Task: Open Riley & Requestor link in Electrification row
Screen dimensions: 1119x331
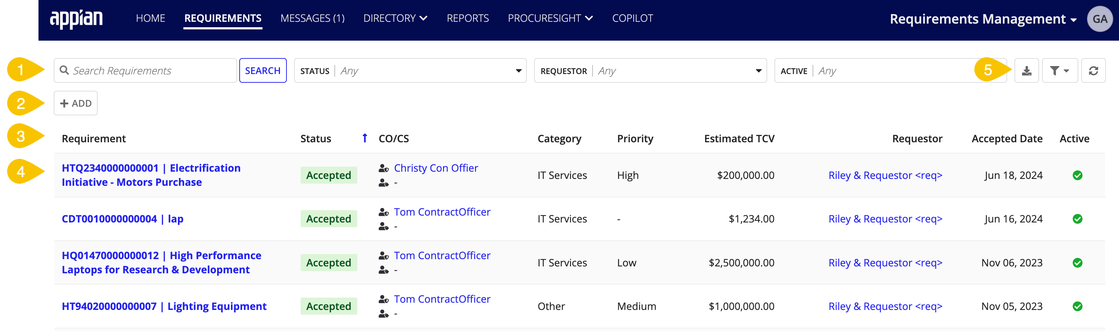Action: tap(885, 176)
